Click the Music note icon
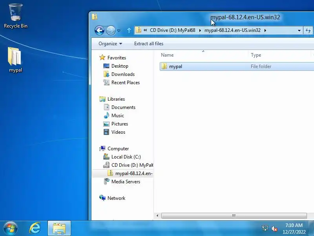The image size is (314, 236). [x=106, y=115]
